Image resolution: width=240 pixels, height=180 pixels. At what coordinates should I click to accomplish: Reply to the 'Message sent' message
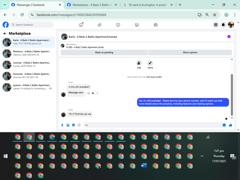[93, 93]
